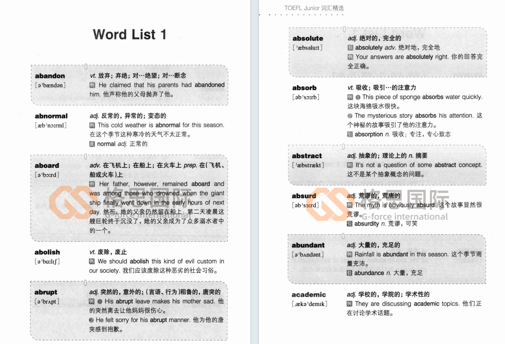The height and width of the screenshot is (344, 505).
Task: Click the ❶ marker in the absorb entry
Action: (359, 97)
